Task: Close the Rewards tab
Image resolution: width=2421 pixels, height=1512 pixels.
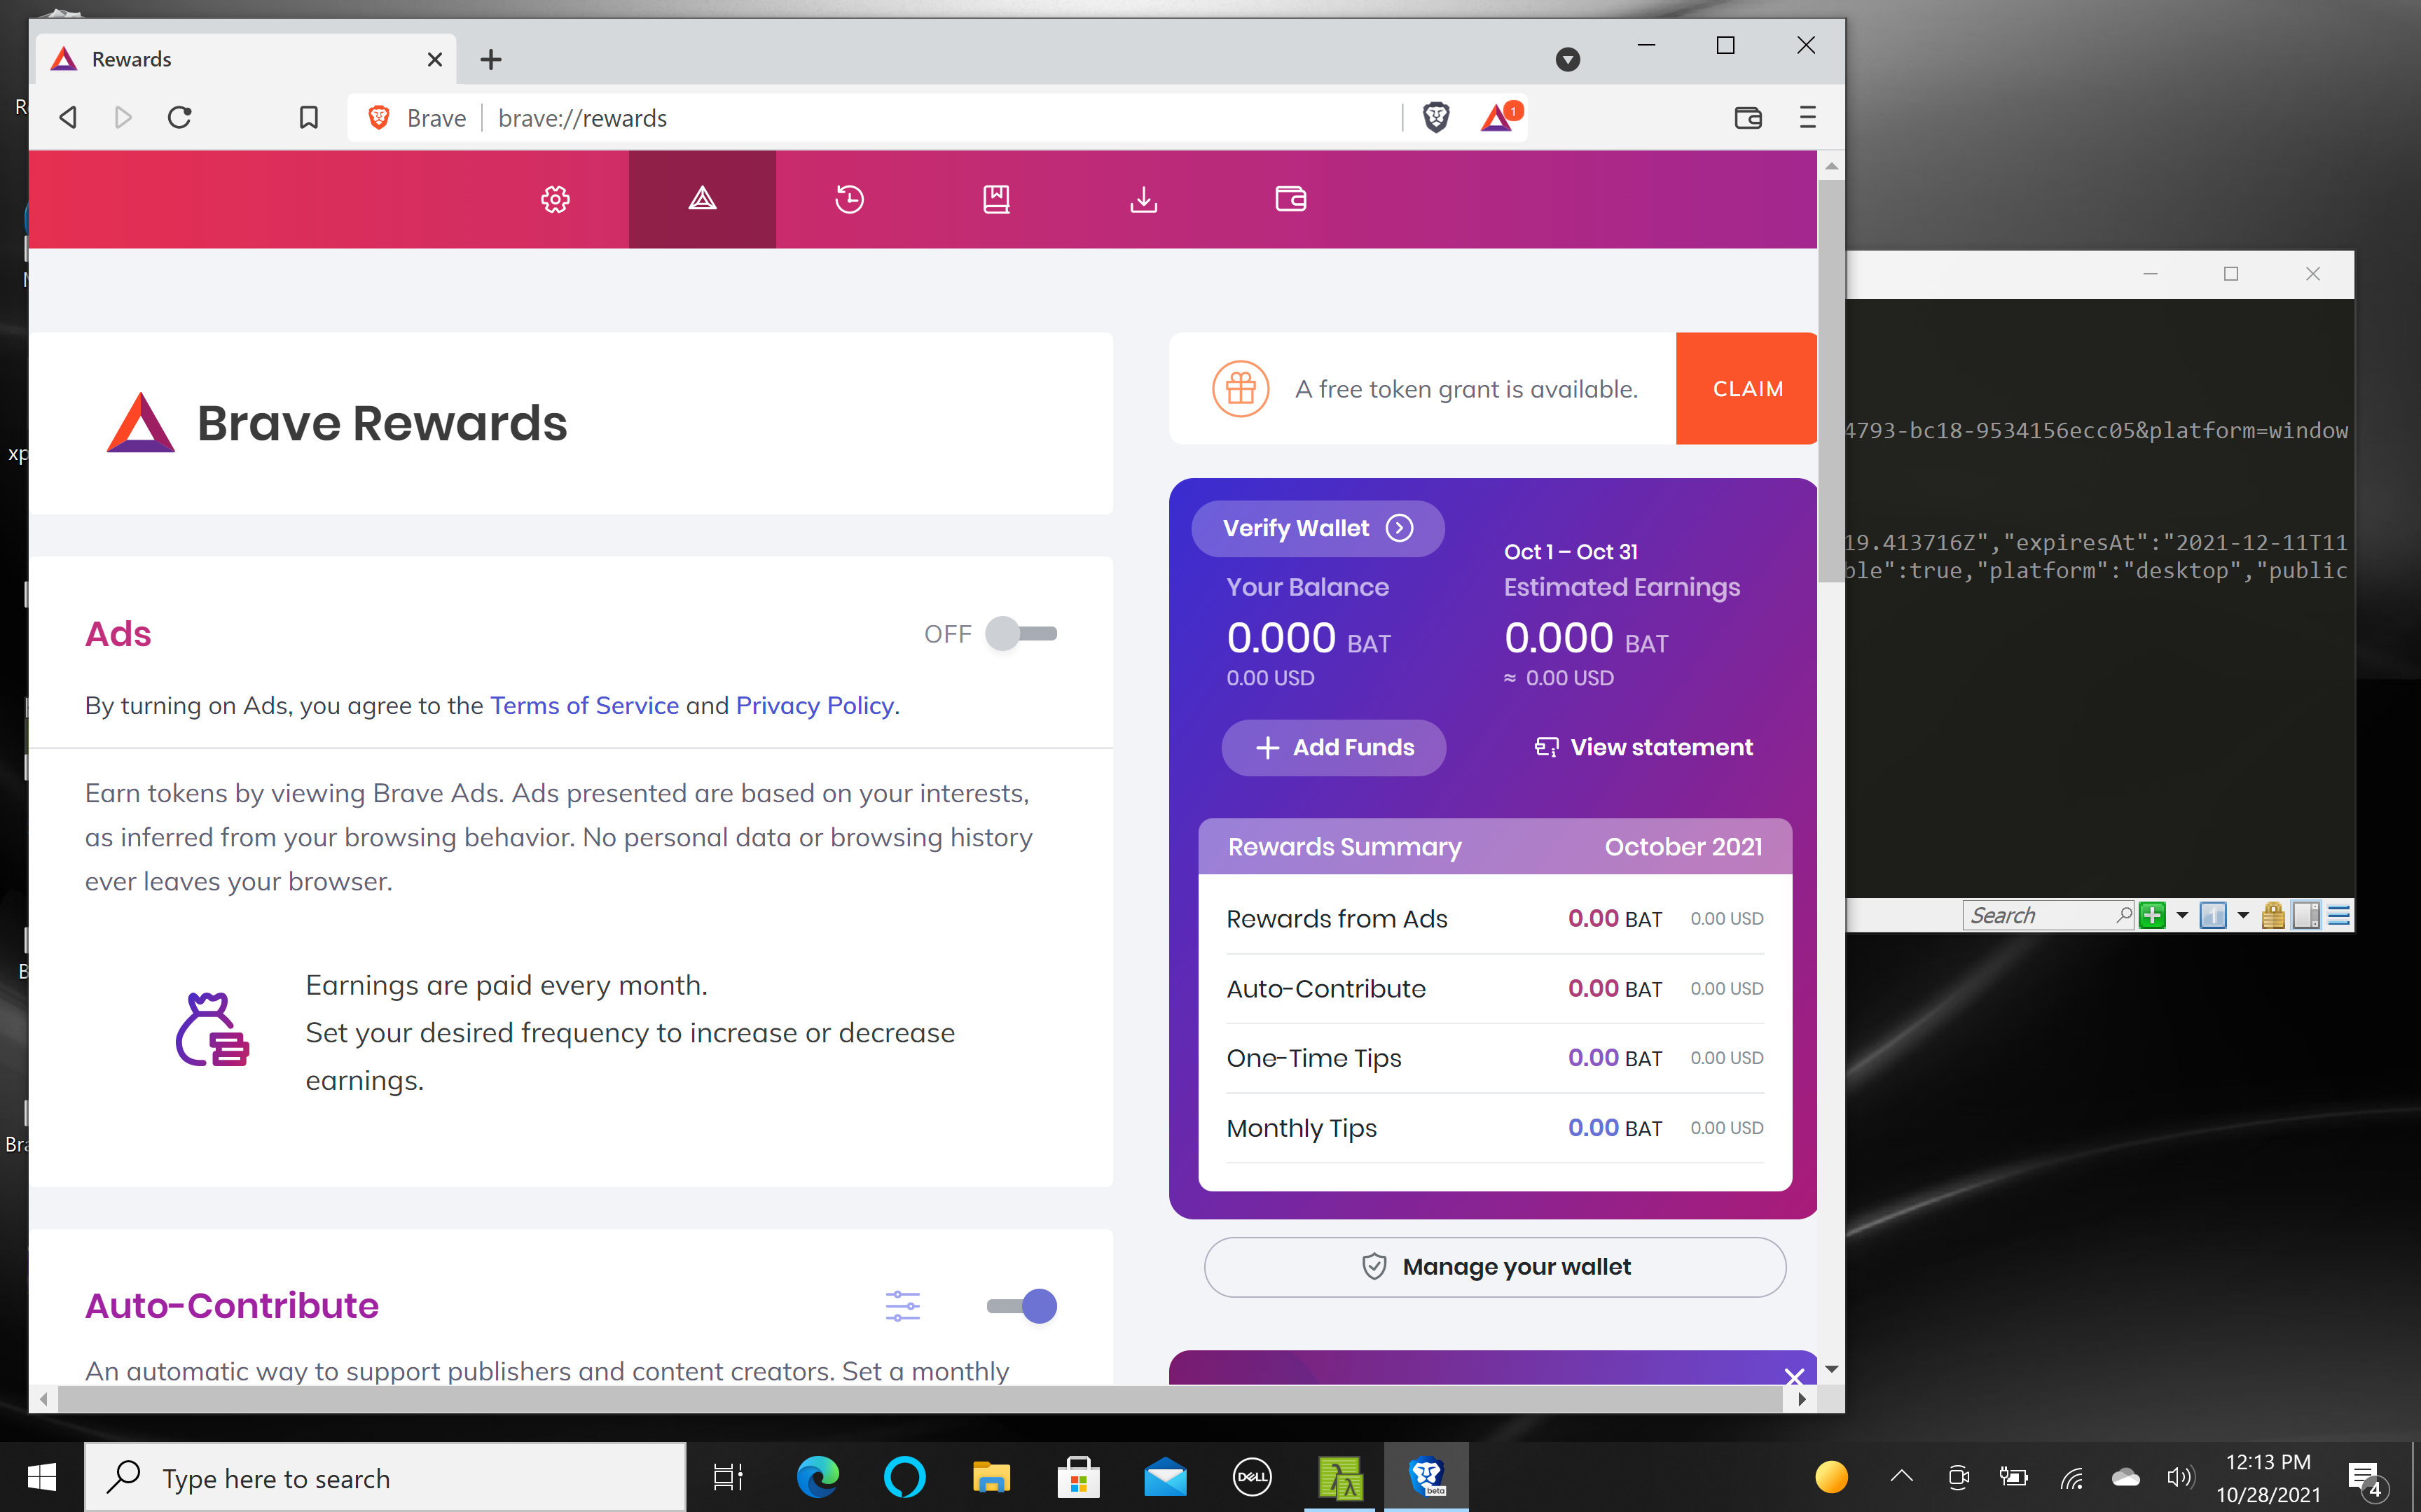Action: [x=434, y=60]
